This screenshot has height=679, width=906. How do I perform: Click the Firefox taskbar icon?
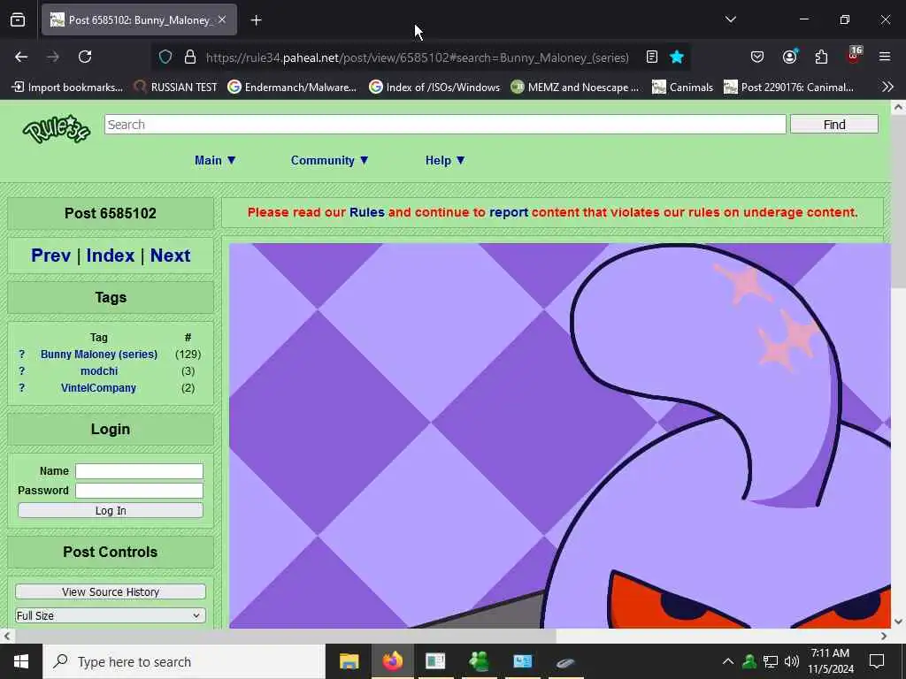coord(392,661)
